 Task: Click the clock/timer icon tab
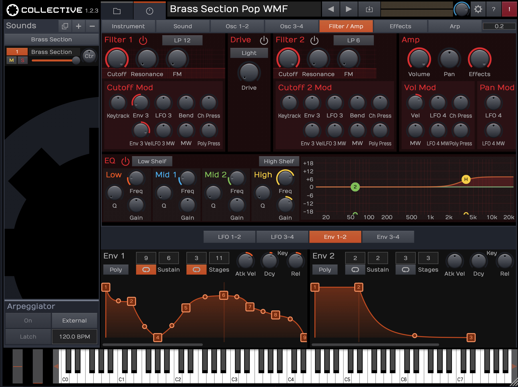pyautogui.click(x=150, y=11)
